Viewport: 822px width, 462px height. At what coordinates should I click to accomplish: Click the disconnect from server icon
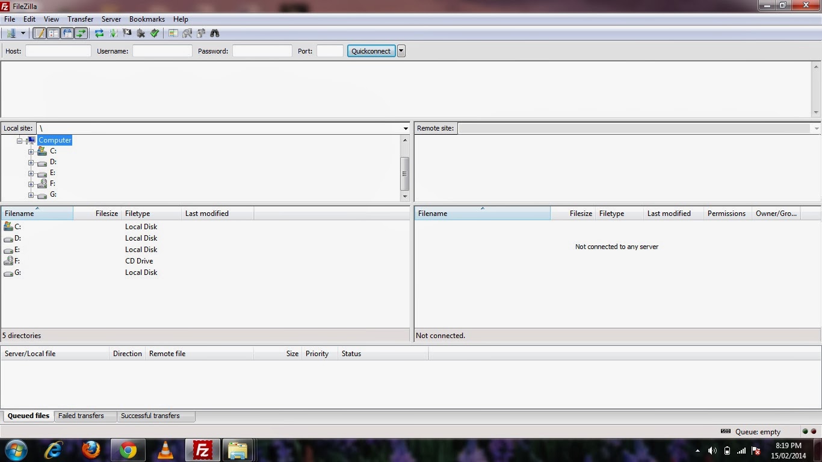[141, 34]
